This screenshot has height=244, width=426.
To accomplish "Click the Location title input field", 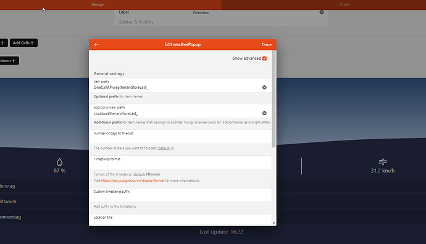I will click(x=180, y=220).
